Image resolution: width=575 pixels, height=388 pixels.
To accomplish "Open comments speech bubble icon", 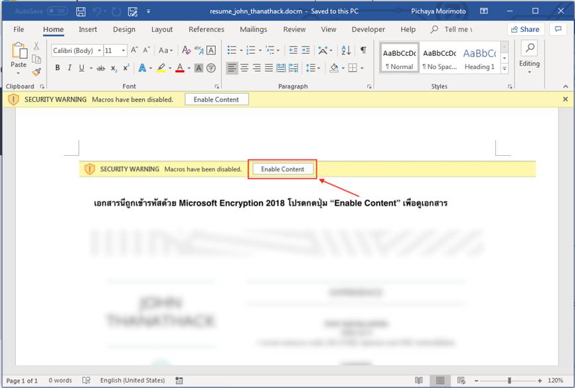I will [558, 29].
